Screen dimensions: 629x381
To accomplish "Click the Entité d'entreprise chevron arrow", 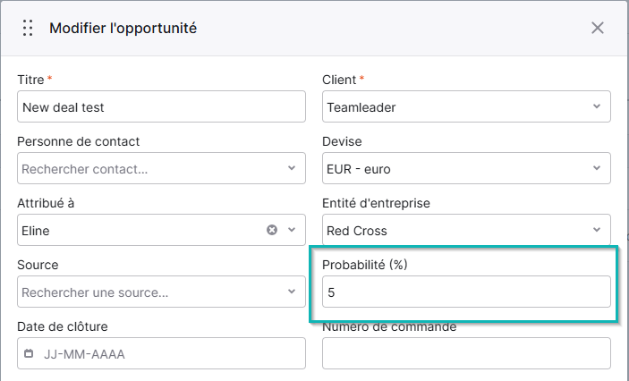I will (597, 230).
